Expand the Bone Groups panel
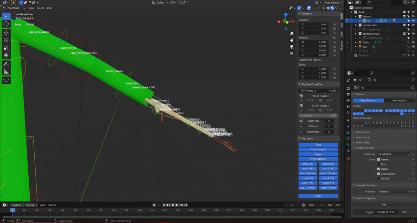The image size is (417, 223). tap(362, 132)
